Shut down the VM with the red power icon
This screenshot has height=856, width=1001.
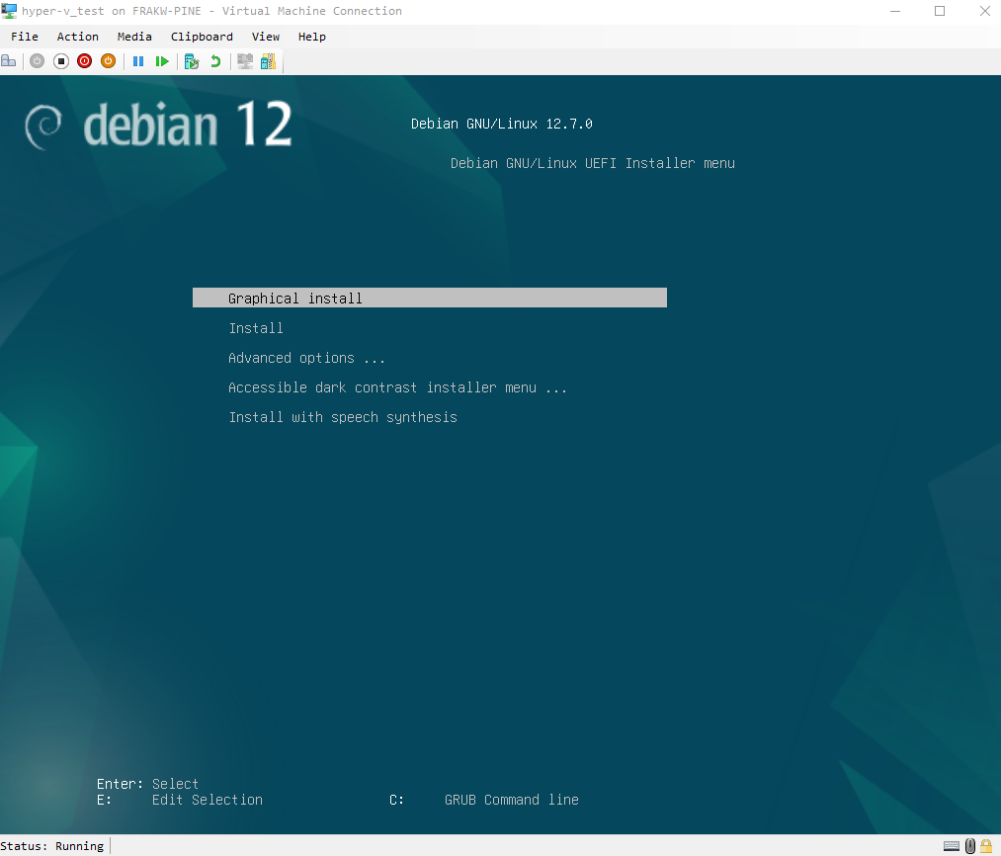(84, 61)
